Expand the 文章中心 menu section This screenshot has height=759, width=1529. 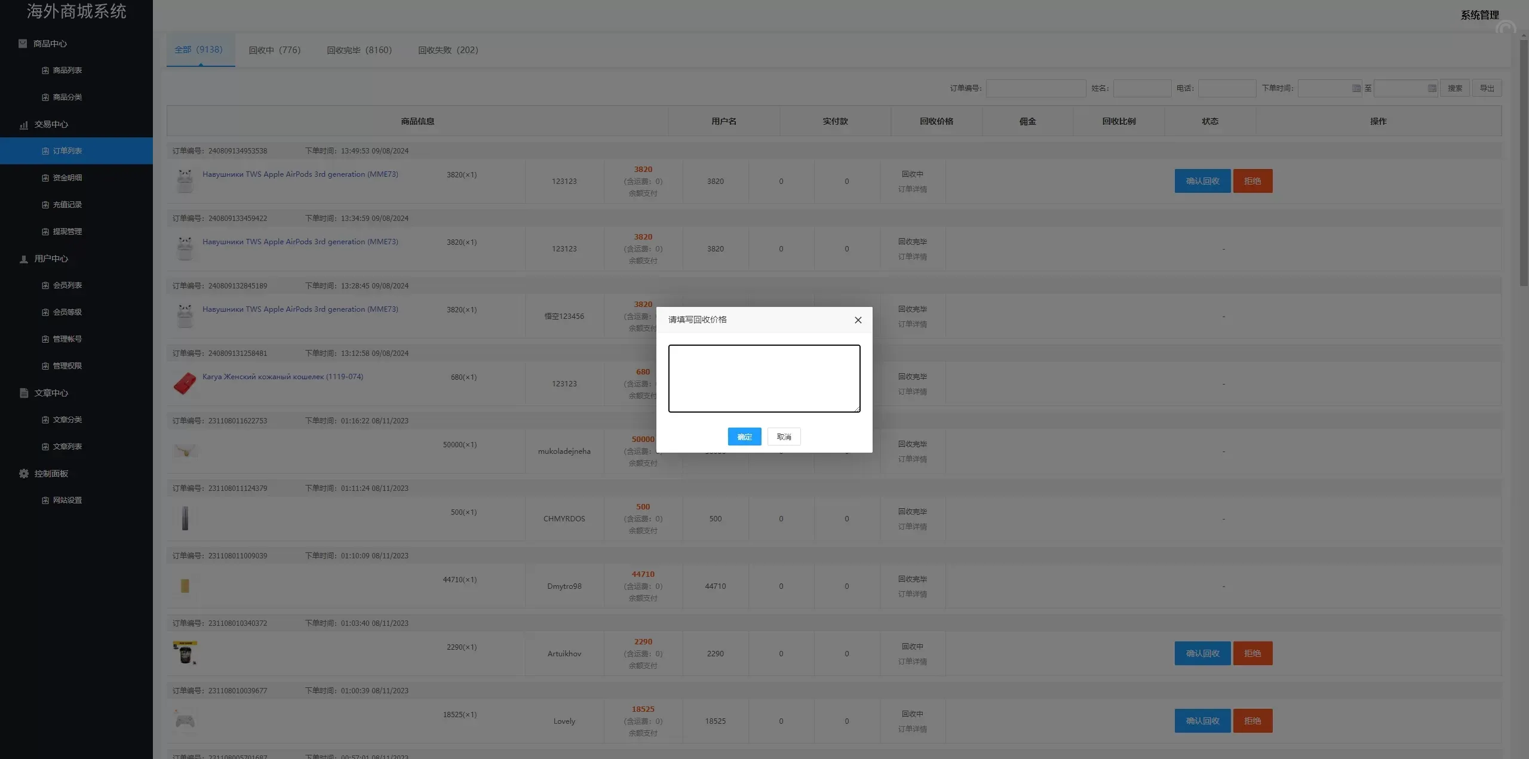tap(51, 393)
